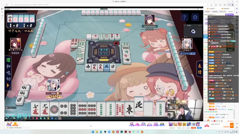
Task: Select the eight-circle tile in hand
Action: point(73,109)
